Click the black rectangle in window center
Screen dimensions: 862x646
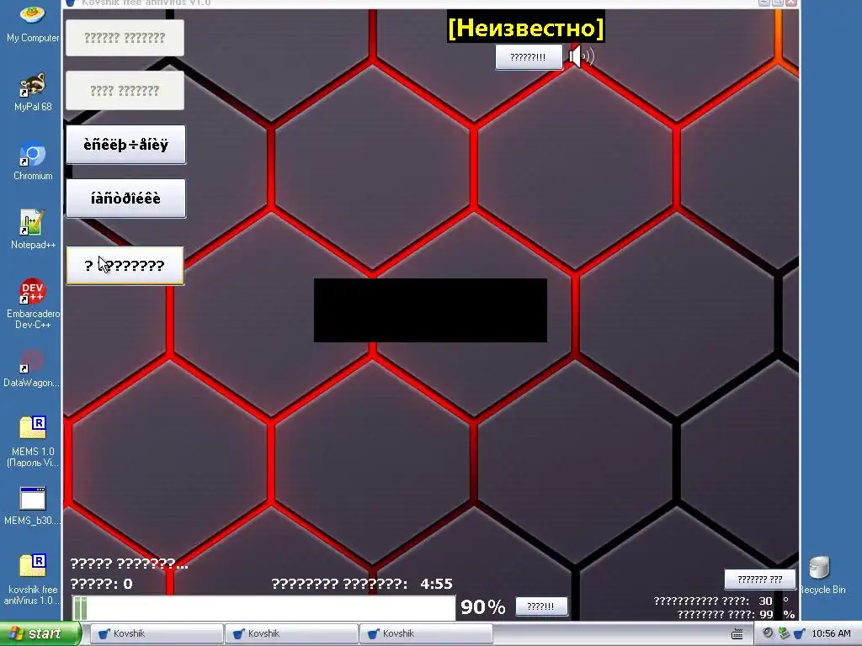pyautogui.click(x=430, y=310)
